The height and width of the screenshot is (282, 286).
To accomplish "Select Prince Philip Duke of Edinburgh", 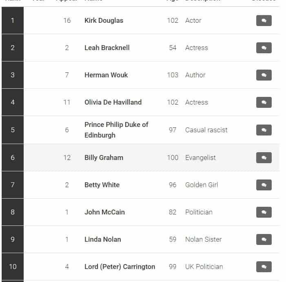I will 116,130.
